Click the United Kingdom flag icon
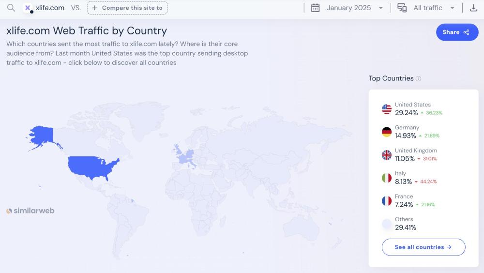This screenshot has height=273, width=484. (x=387, y=155)
